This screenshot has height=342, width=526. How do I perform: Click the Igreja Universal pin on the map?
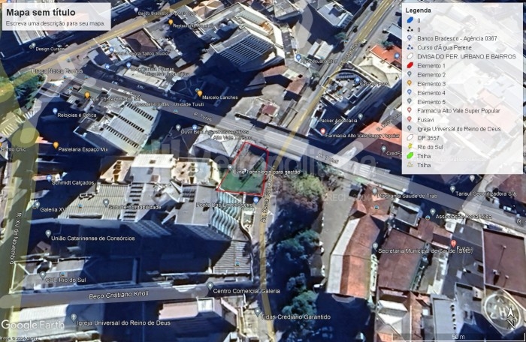pyautogui.click(x=74, y=317)
